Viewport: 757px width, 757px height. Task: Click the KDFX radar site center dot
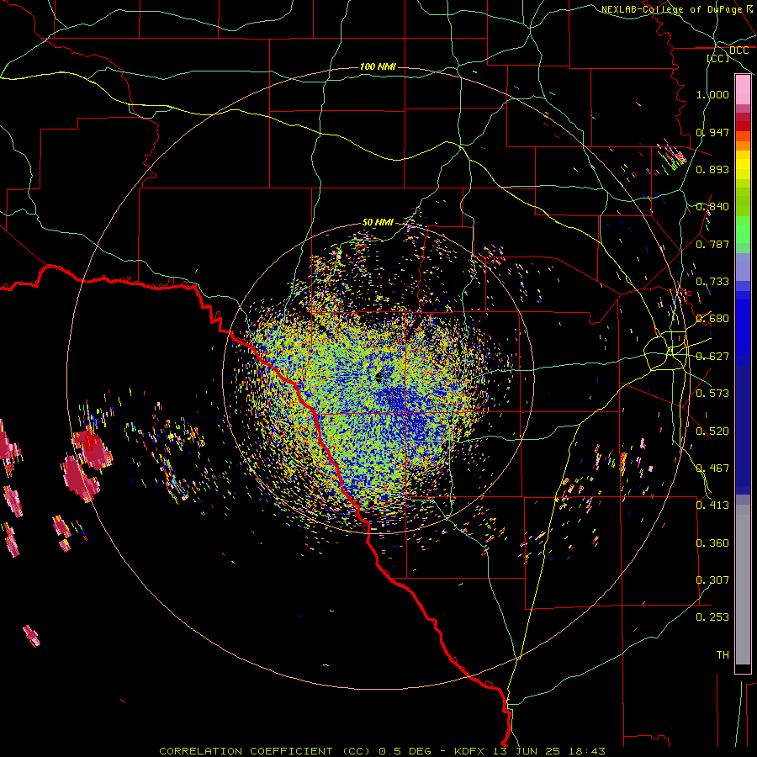(378, 377)
